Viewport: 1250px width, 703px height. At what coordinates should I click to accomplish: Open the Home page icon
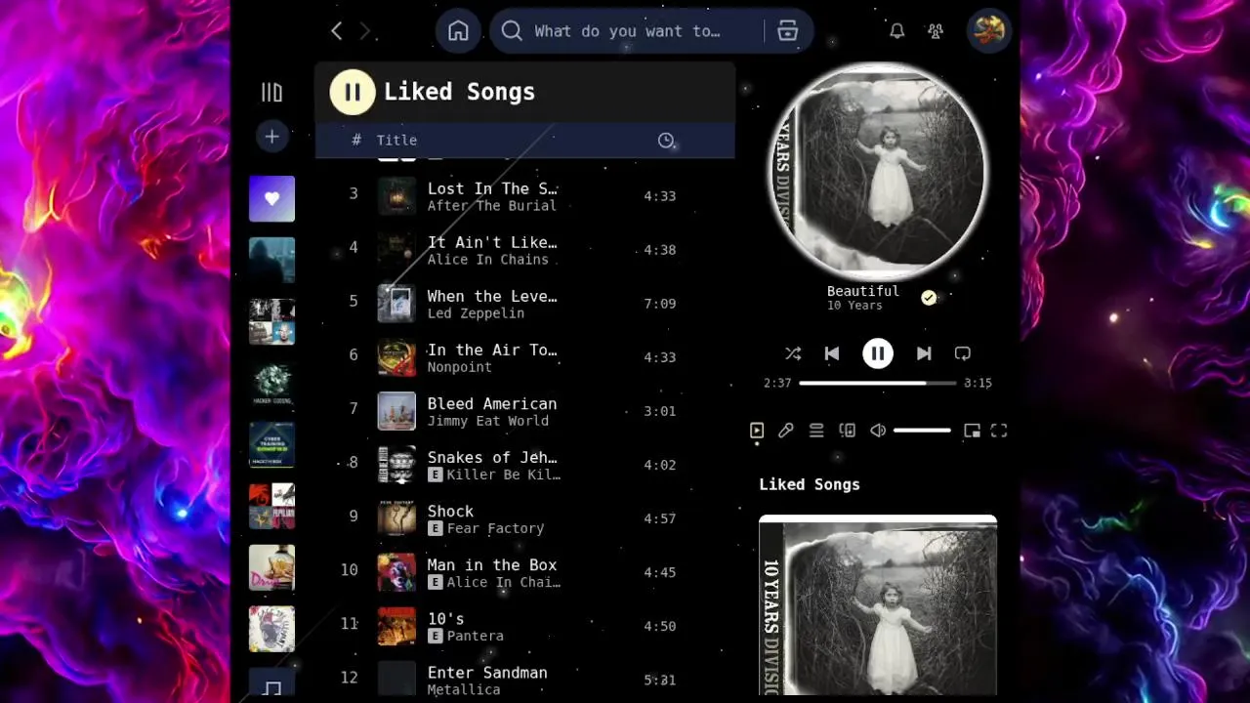[458, 31]
